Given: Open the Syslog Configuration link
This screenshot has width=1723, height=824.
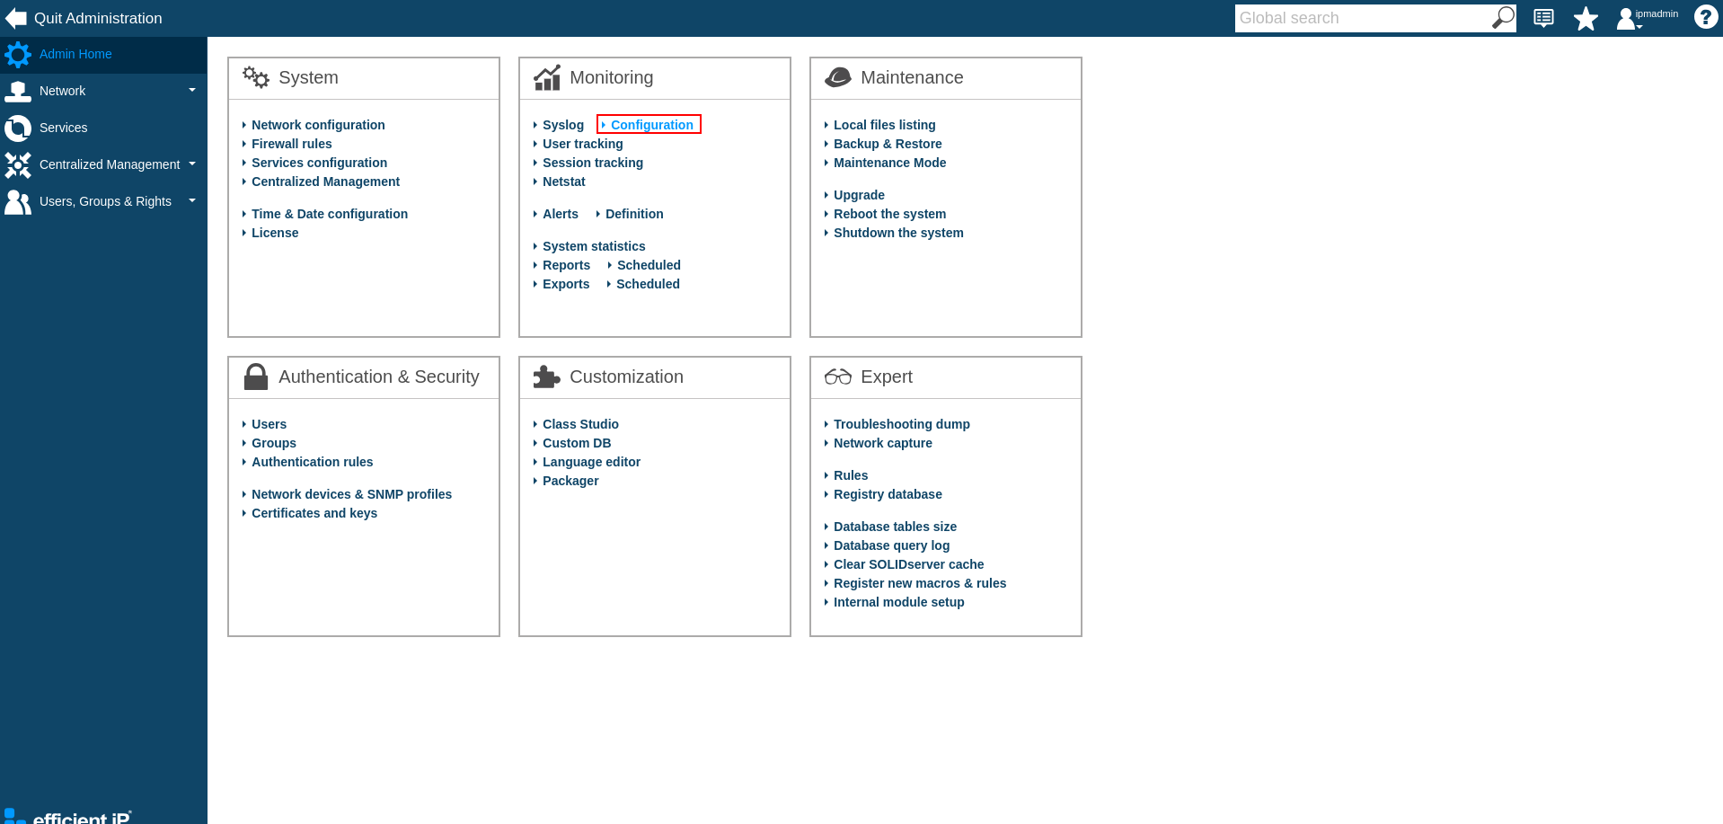Looking at the screenshot, I should (649, 125).
